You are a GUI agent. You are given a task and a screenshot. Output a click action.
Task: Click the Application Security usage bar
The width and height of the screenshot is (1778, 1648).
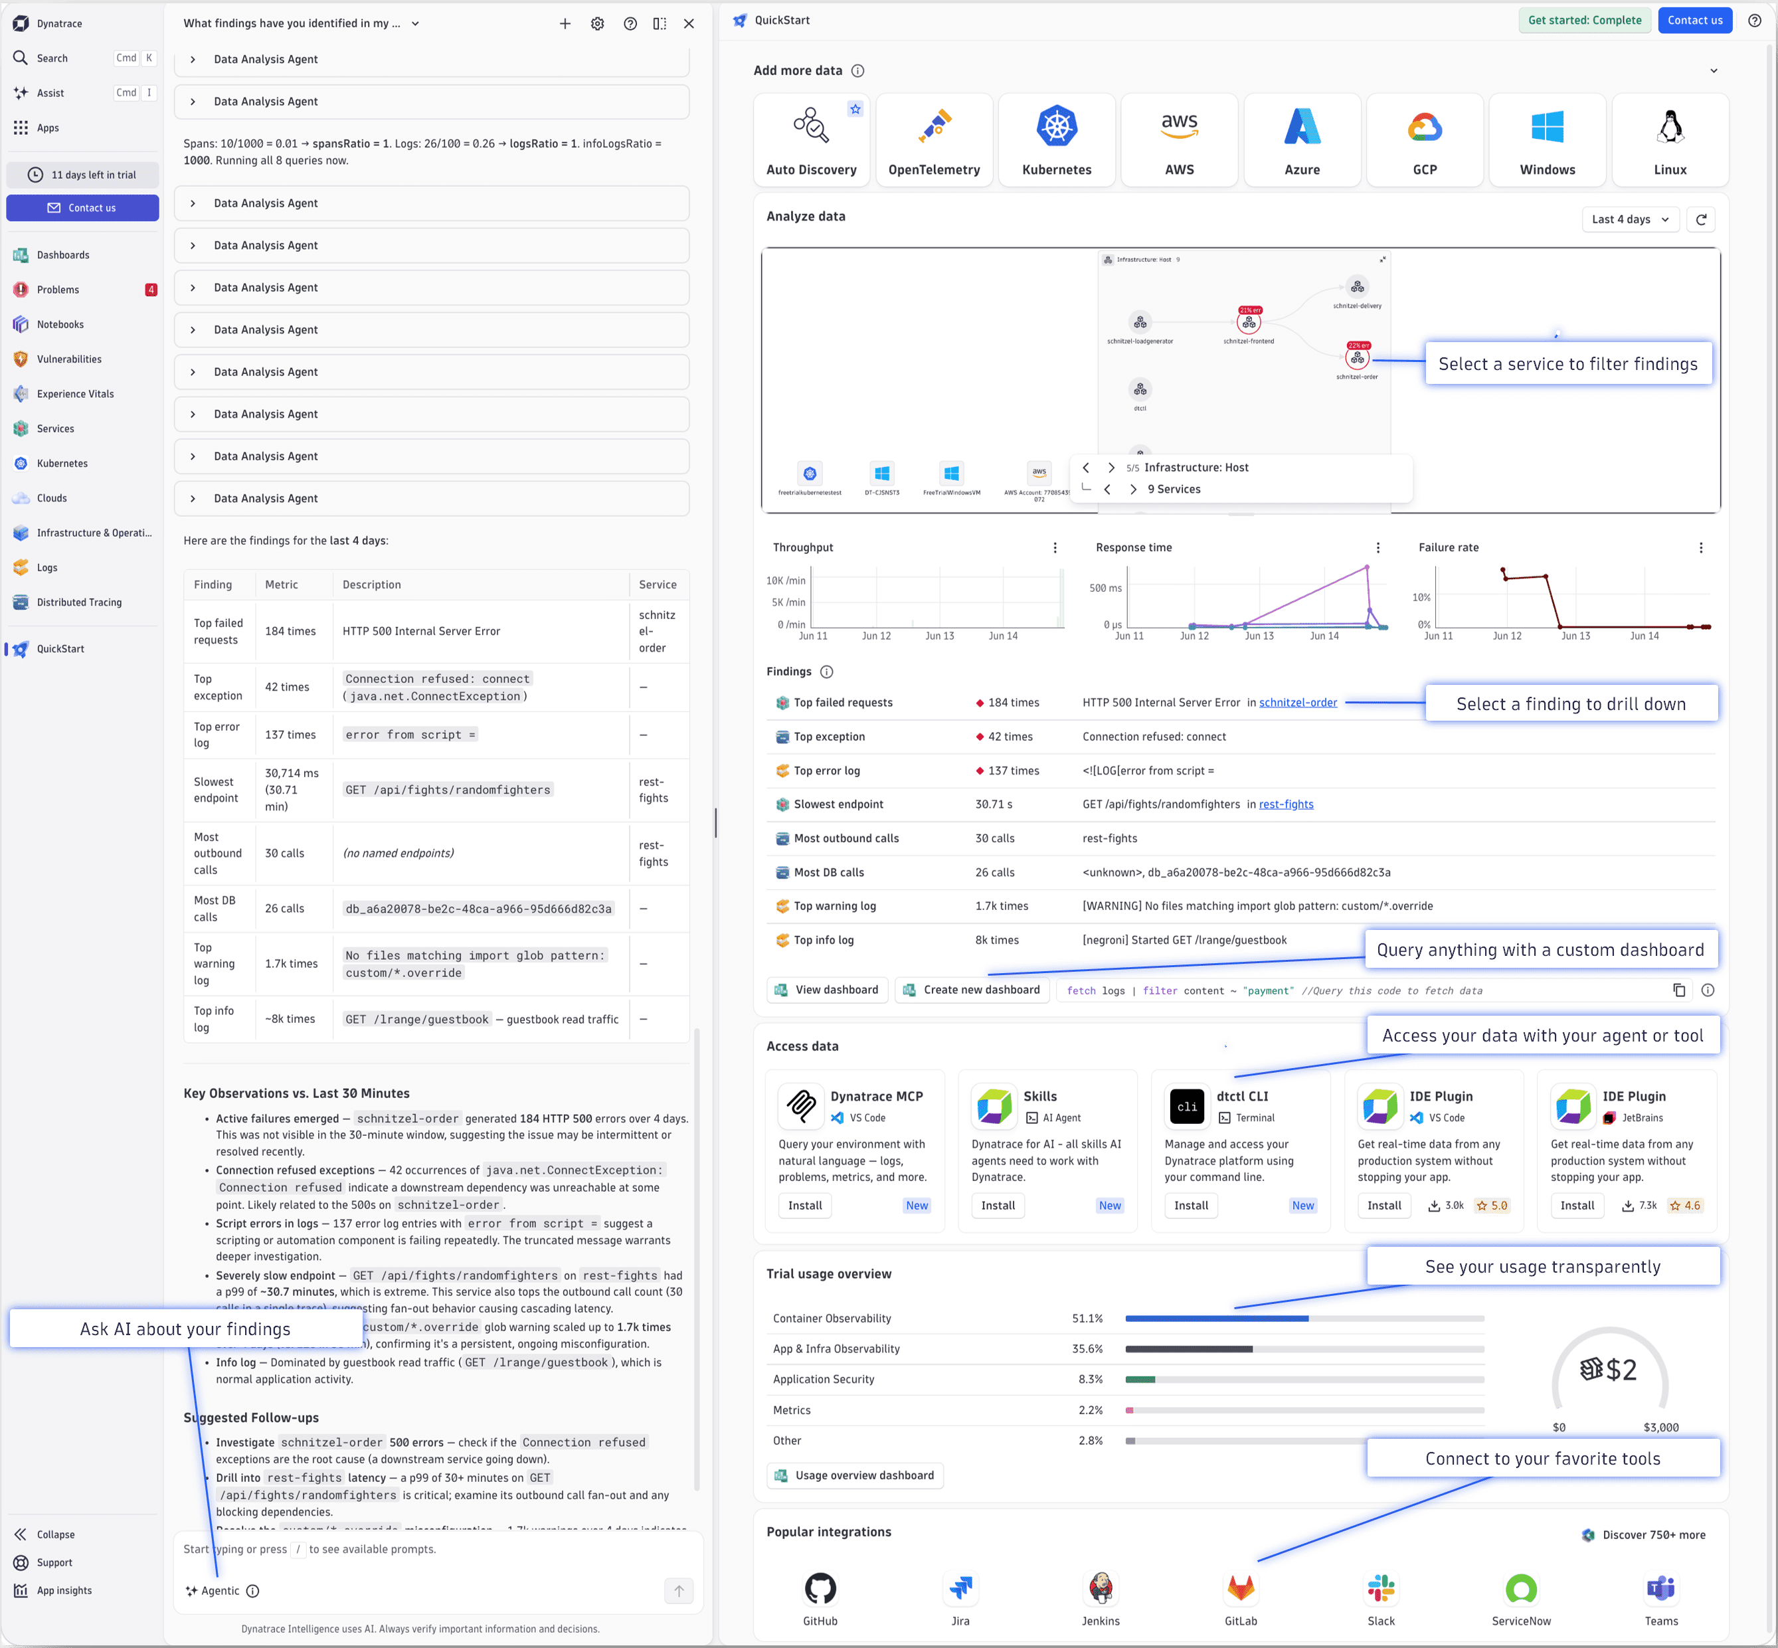[1304, 1380]
